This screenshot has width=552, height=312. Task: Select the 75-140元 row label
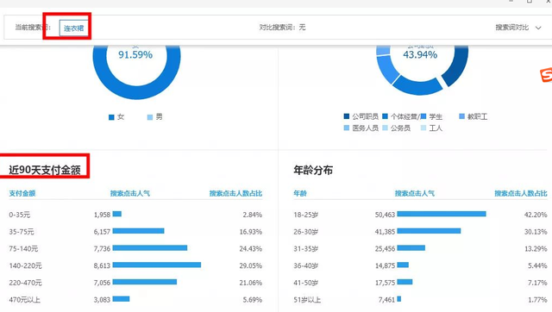[x=23, y=249]
